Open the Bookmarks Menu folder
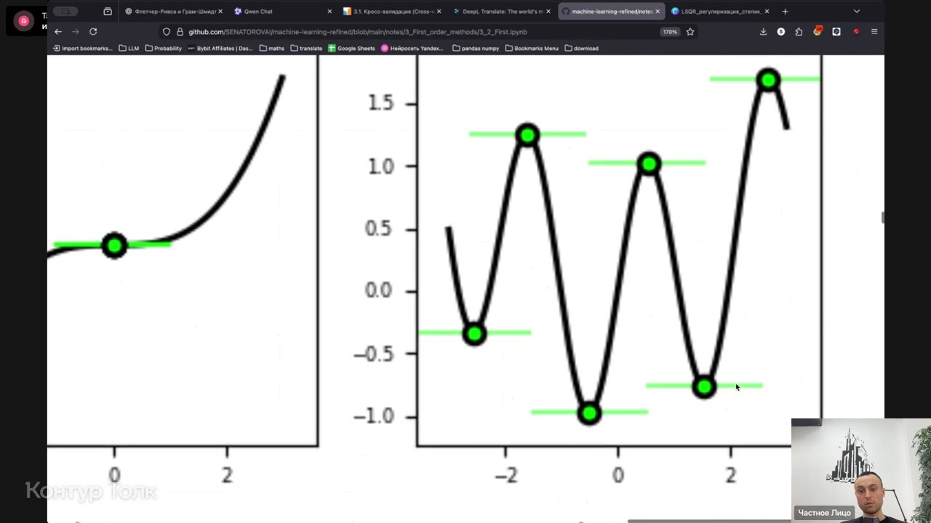Viewport: 931px width, 523px height. pyautogui.click(x=532, y=48)
